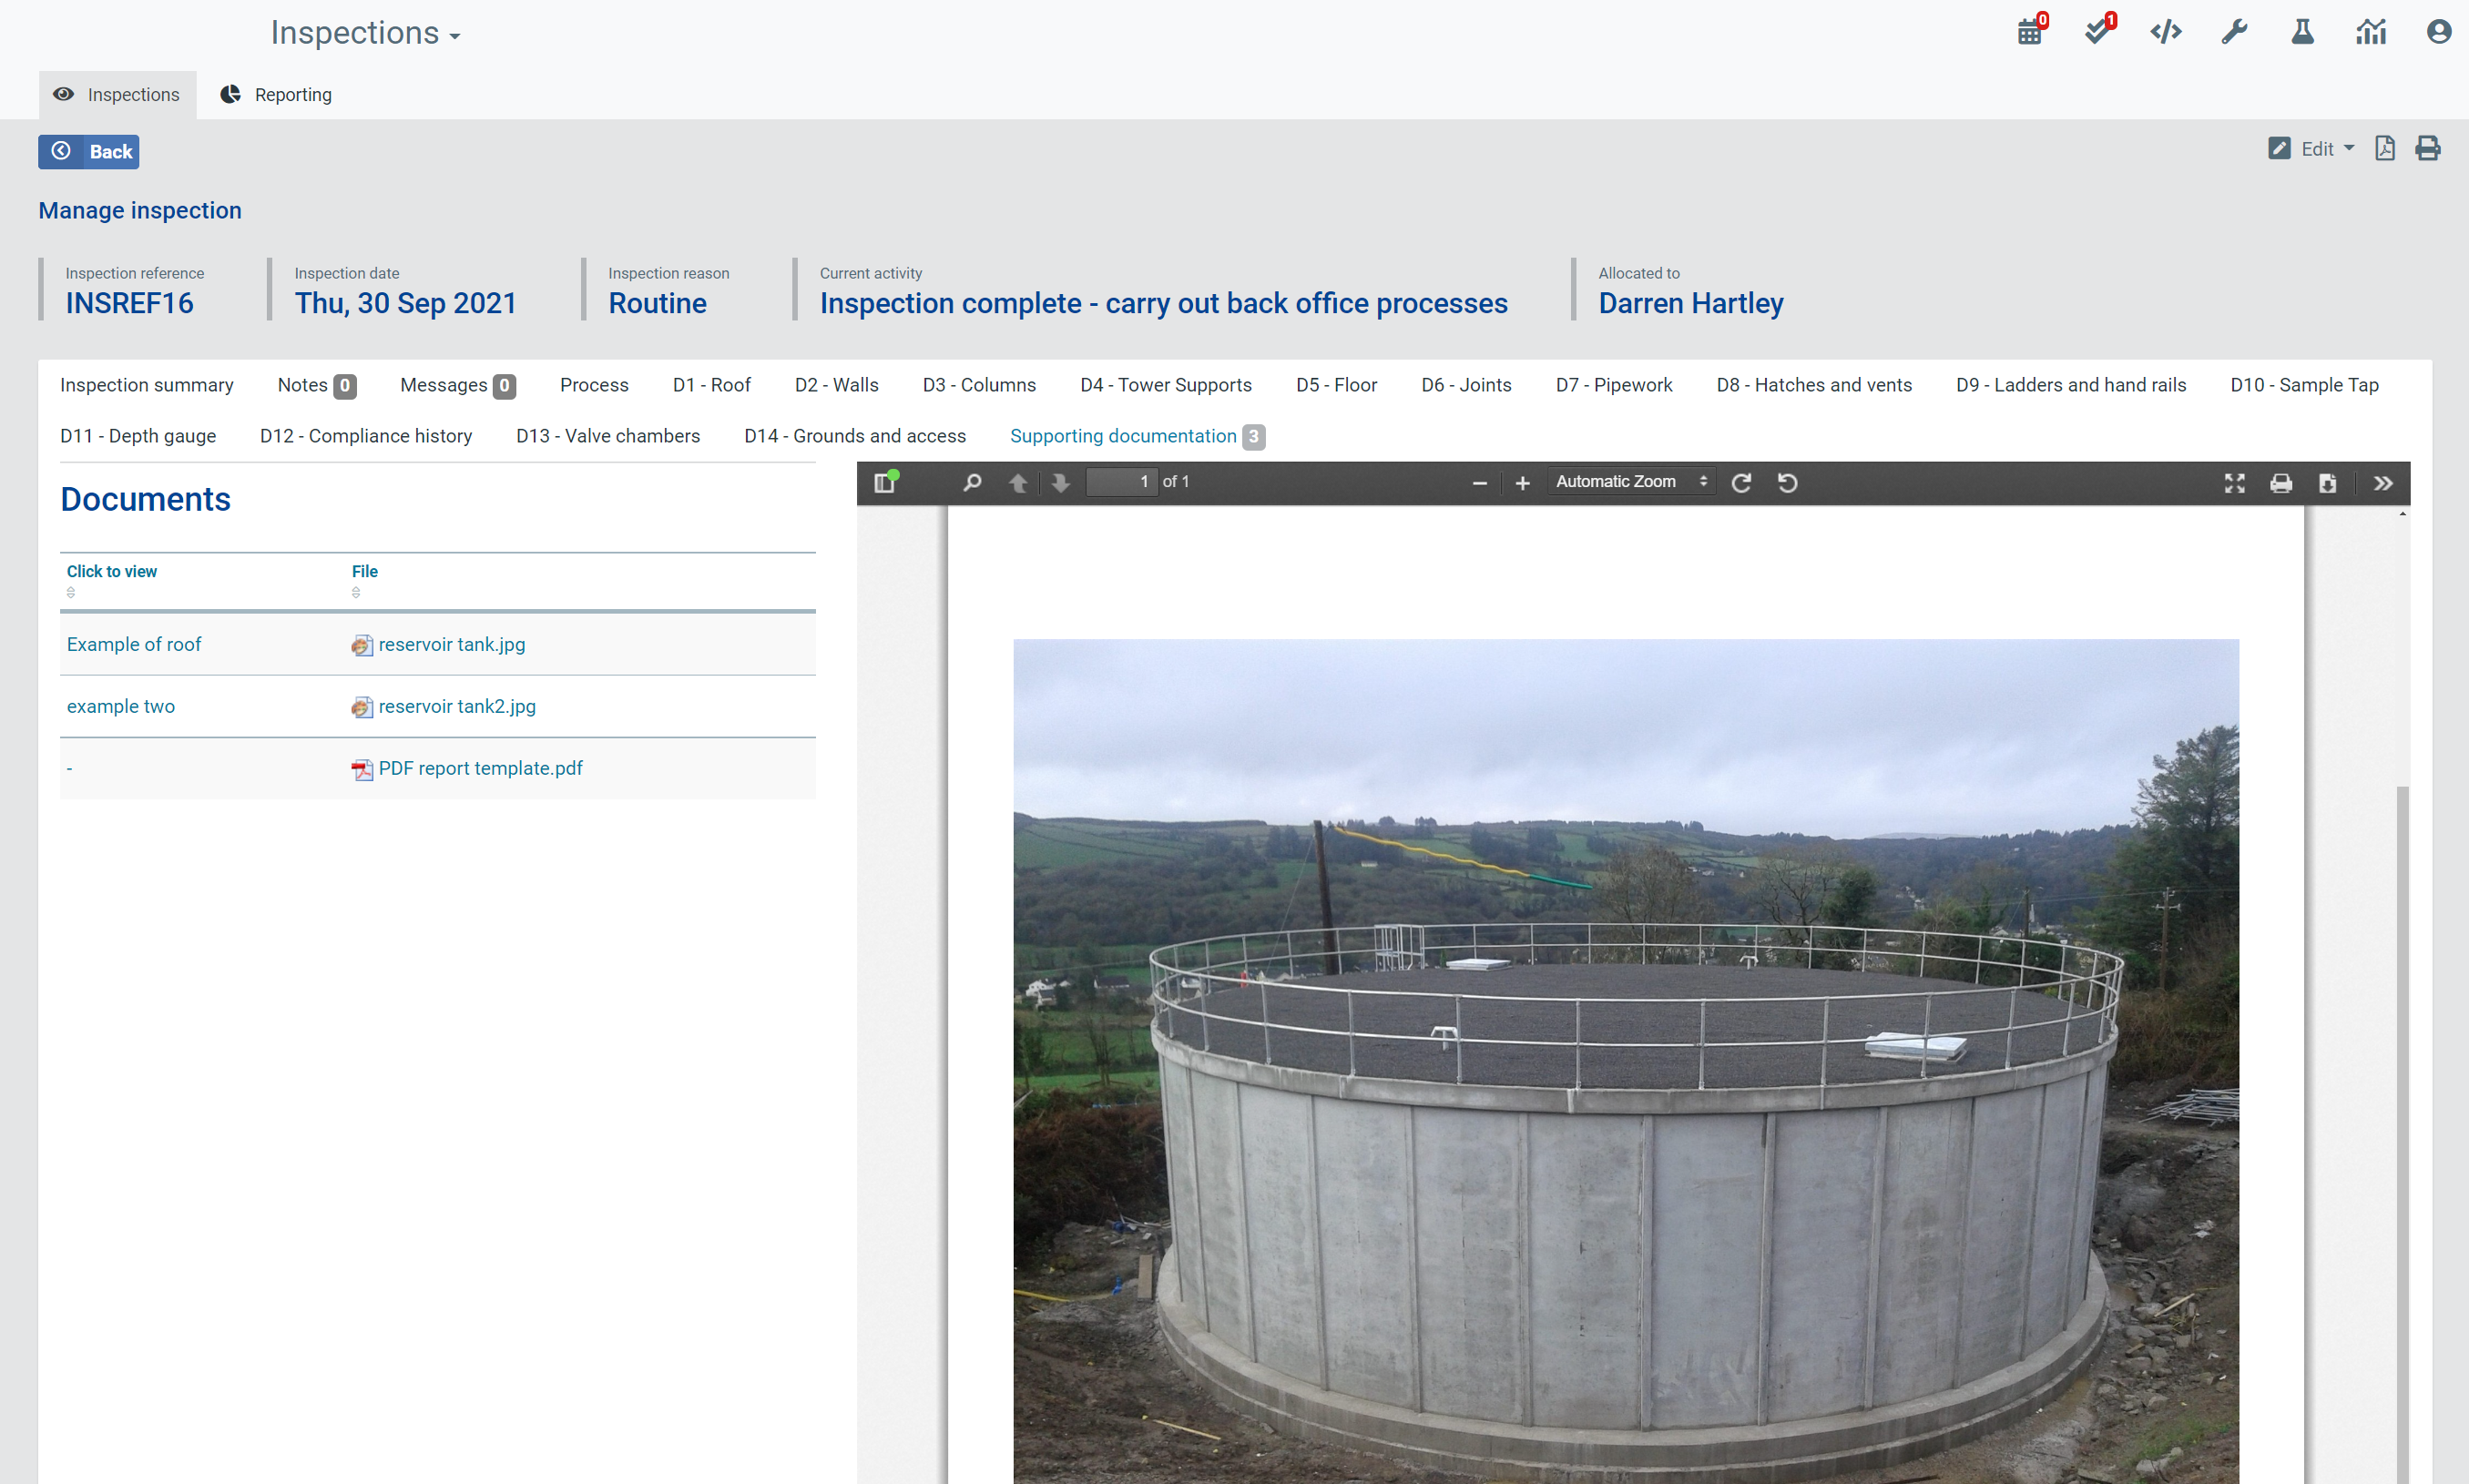This screenshot has height=1484, width=2469.
Task: Open the Inspections title dropdown
Action: point(365,33)
